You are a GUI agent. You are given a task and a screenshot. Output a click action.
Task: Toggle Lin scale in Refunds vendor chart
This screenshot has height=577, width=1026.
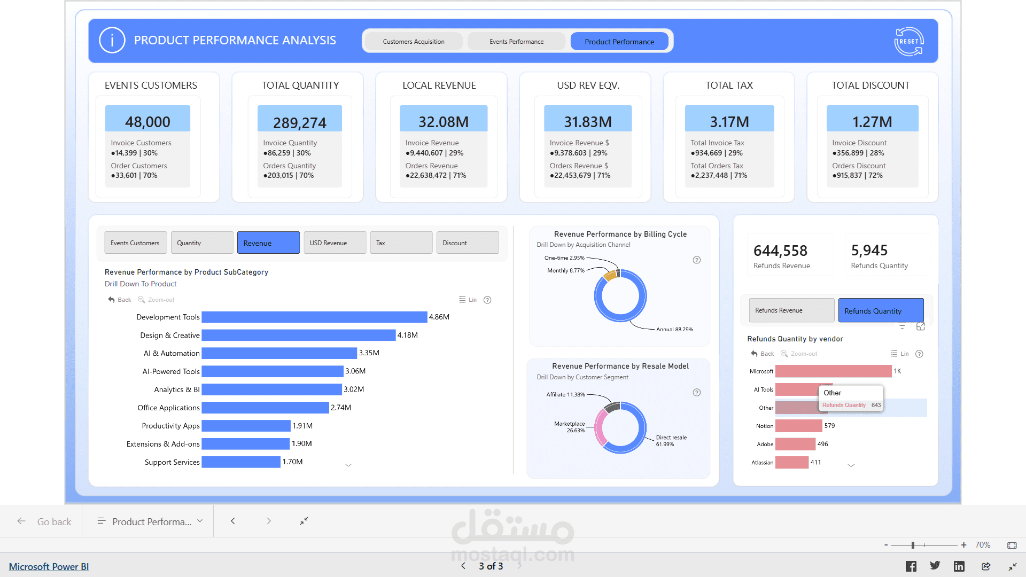[899, 354]
